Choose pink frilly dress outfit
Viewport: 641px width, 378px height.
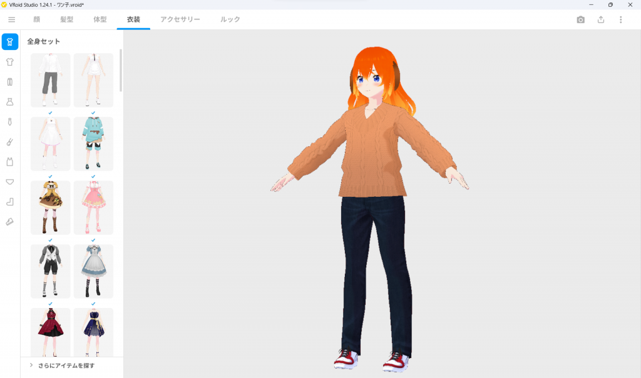click(x=93, y=207)
